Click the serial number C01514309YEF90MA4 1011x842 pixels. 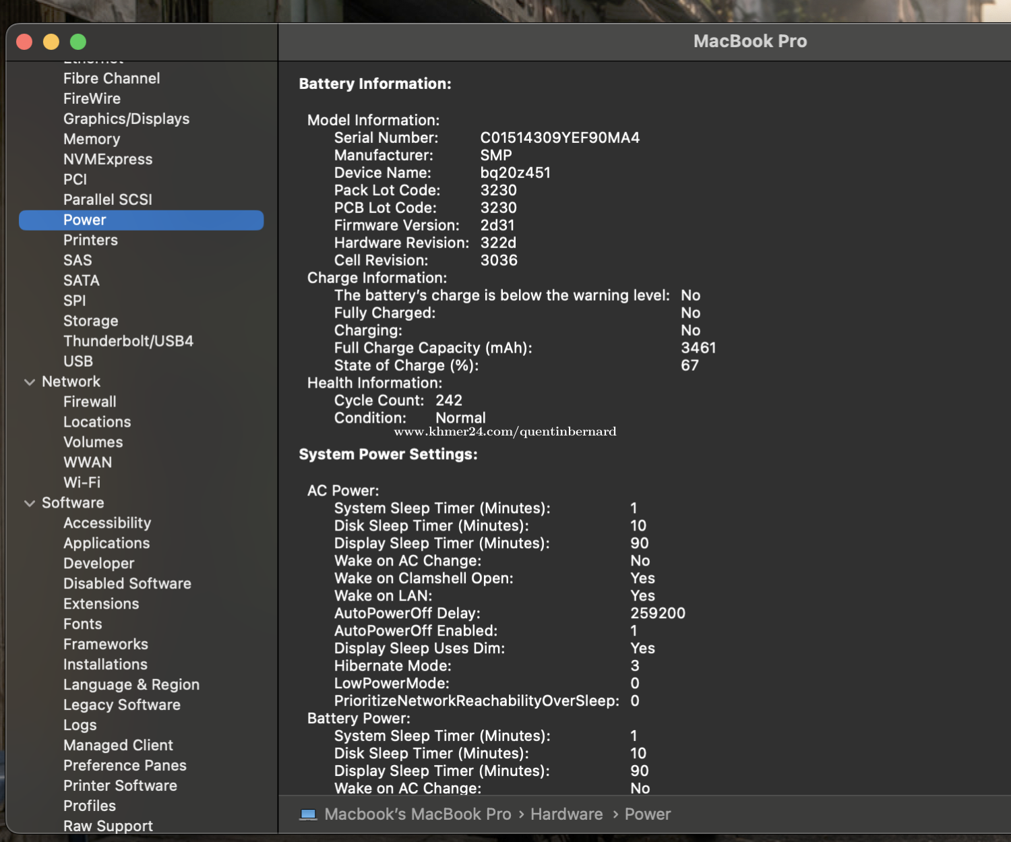(x=560, y=138)
